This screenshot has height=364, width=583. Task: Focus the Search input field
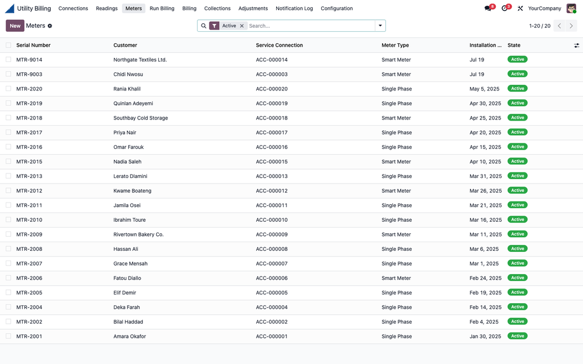[x=310, y=26]
